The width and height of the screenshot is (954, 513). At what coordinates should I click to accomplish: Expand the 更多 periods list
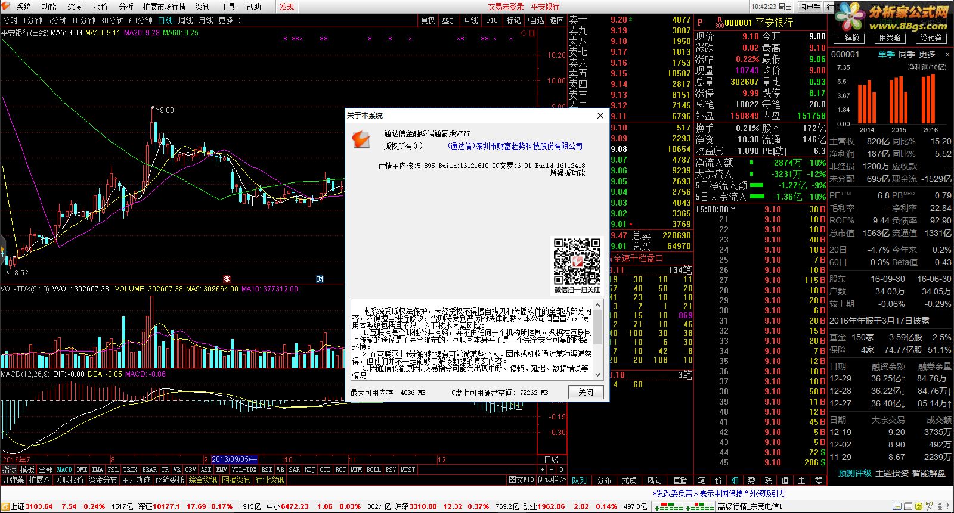pos(230,20)
